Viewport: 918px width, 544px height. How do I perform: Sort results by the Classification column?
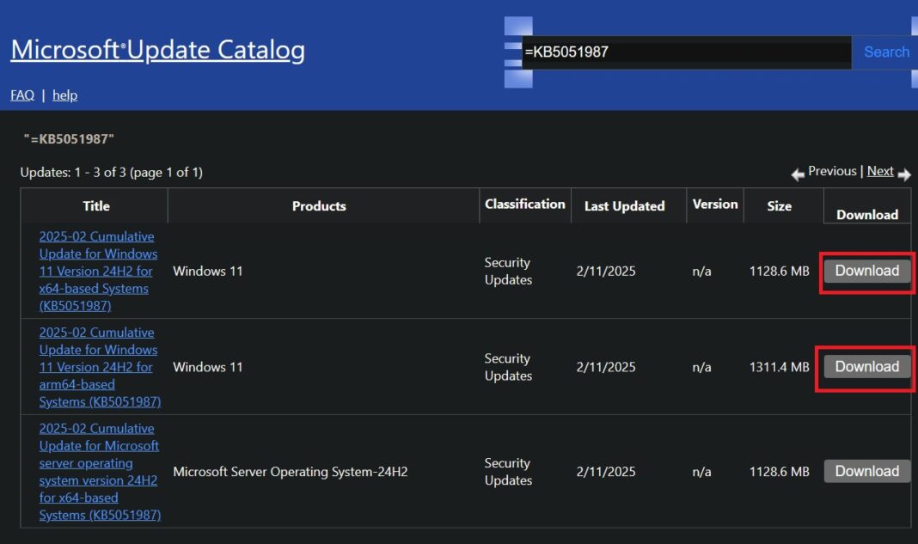click(x=525, y=205)
